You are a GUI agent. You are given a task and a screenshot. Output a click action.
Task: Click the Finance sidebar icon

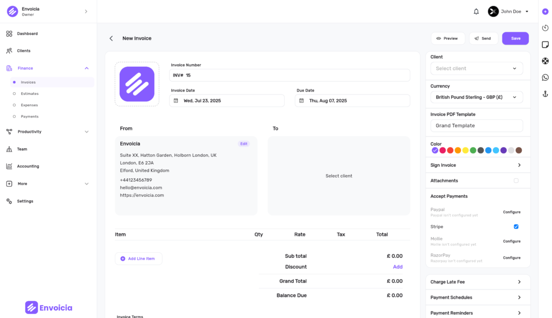9,68
